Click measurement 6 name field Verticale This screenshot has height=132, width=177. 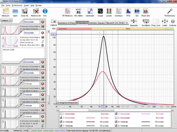[32, 95]
